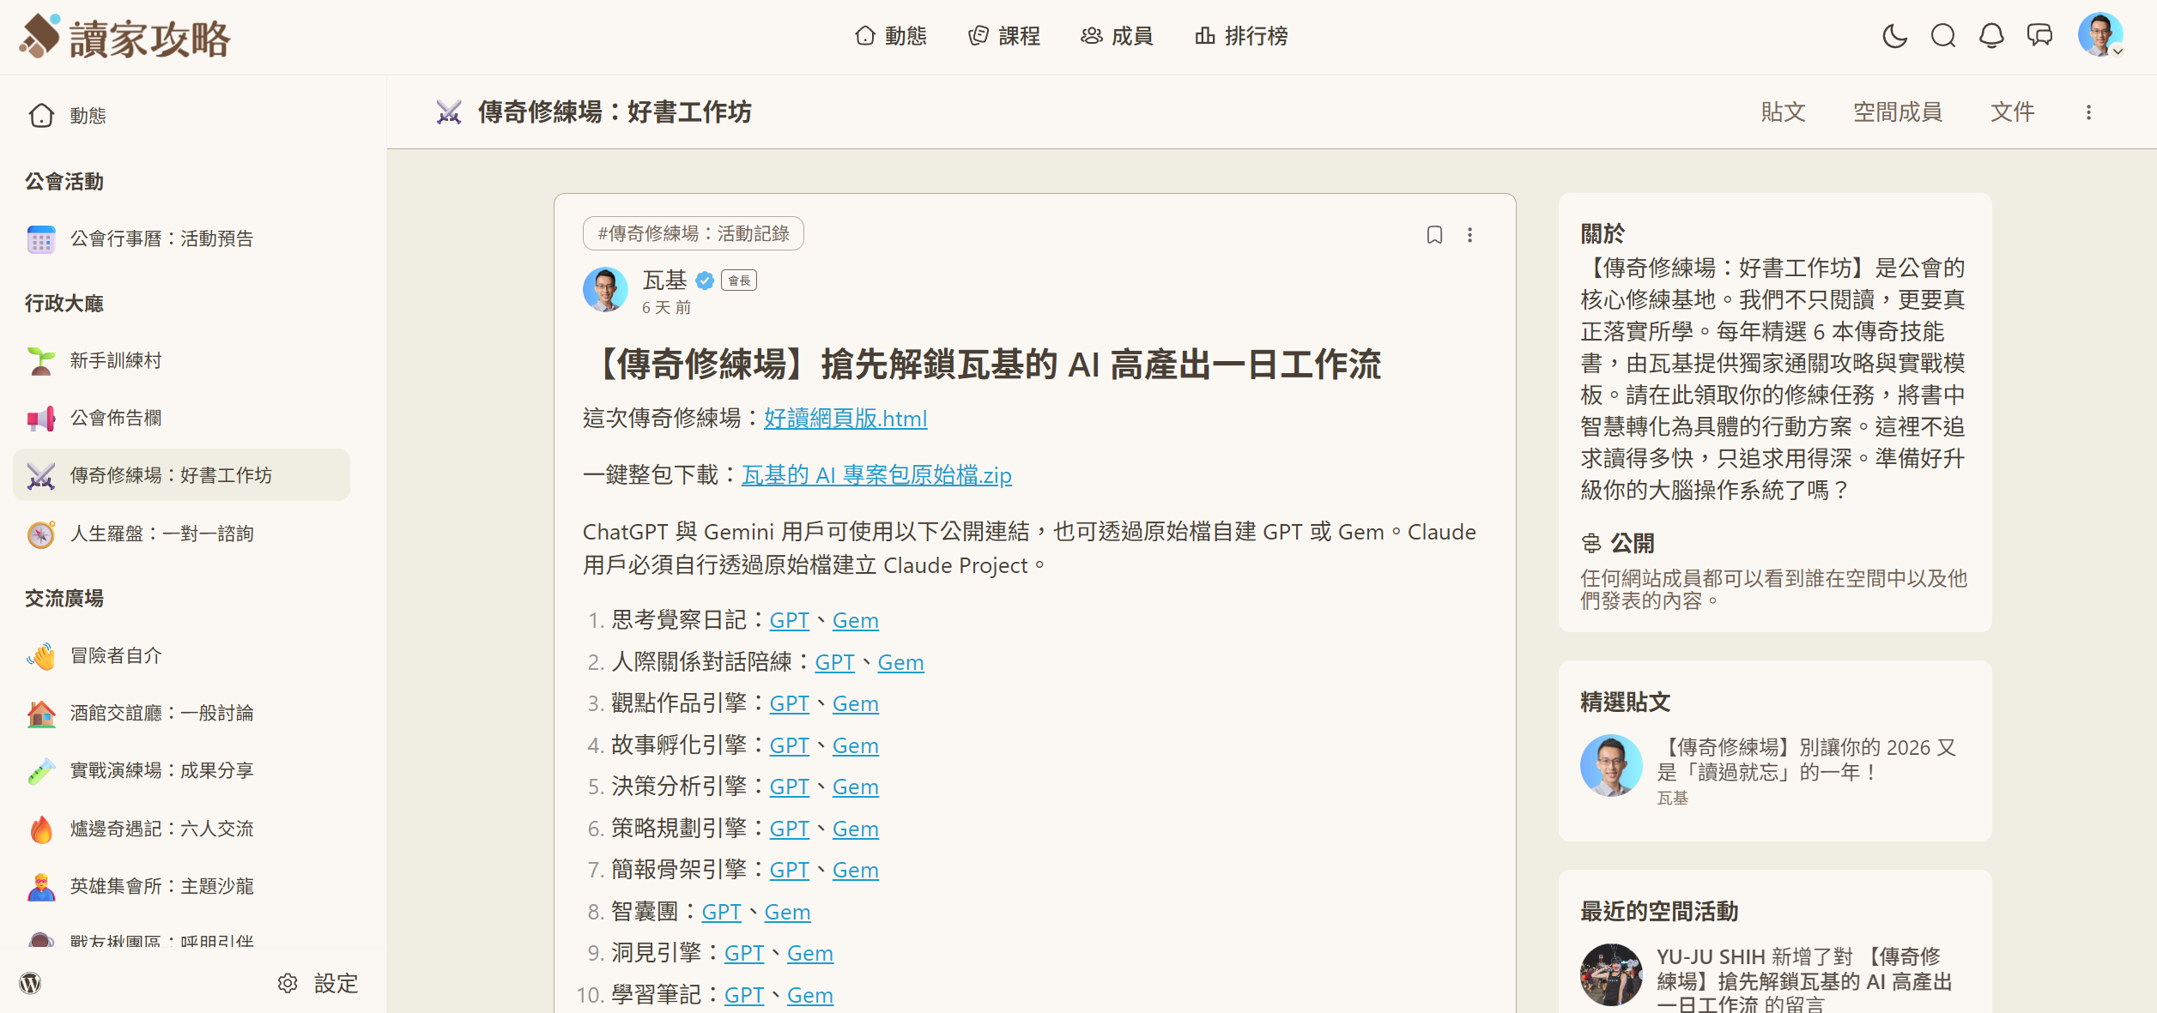
Task: Bookmark the post with the bookmark icon
Action: pos(1434,235)
